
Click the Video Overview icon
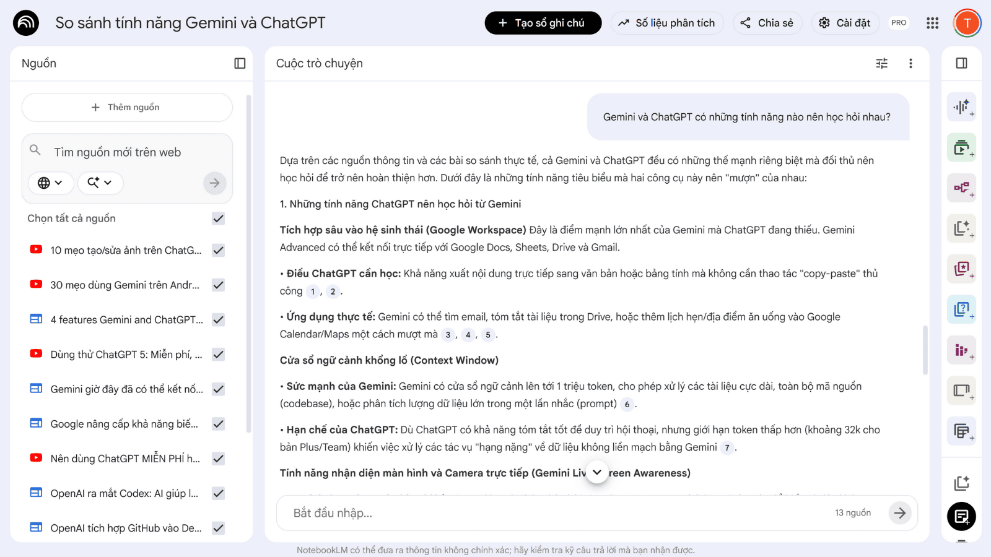coord(961,148)
